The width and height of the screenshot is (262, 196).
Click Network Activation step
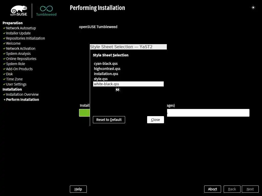coord(21,48)
